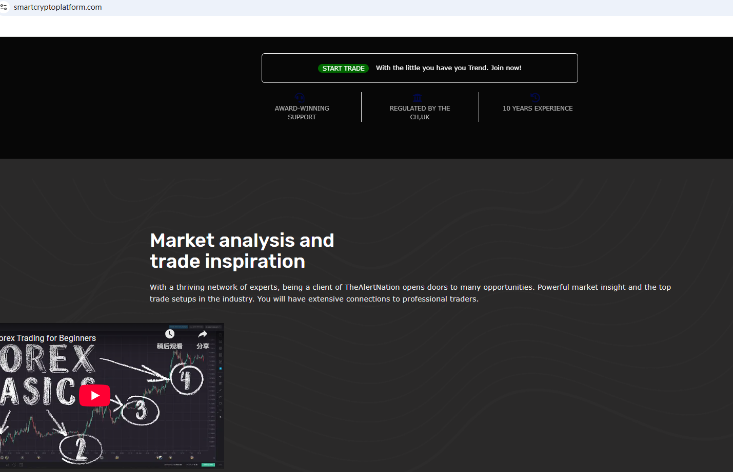Click the Share arrow icon on video
The width and height of the screenshot is (733, 472).
tap(203, 334)
